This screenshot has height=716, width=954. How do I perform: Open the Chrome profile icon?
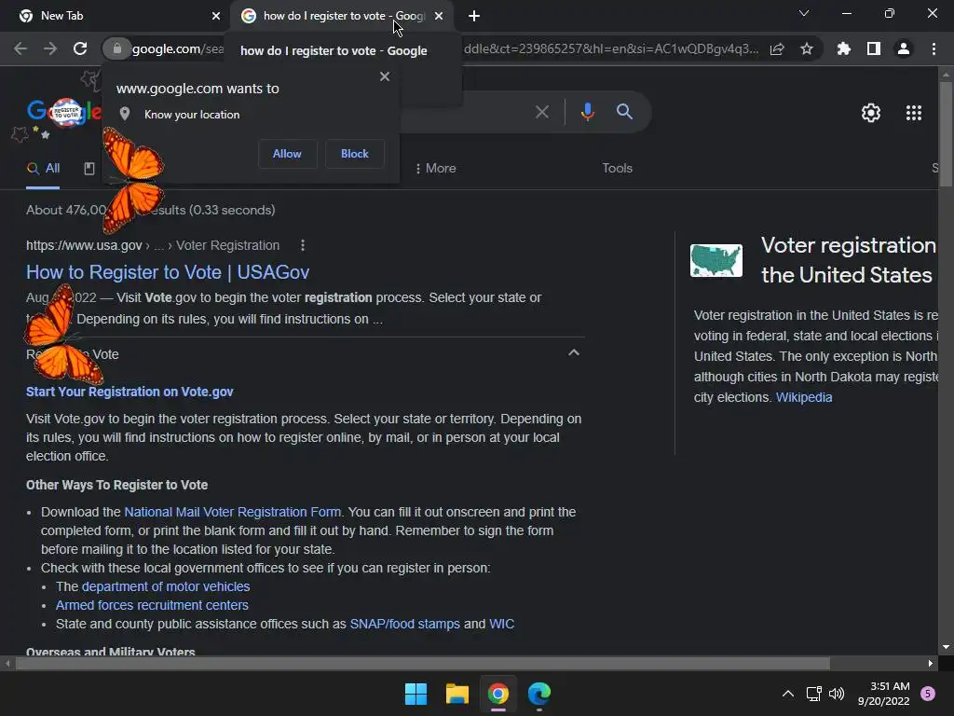pyautogui.click(x=904, y=48)
